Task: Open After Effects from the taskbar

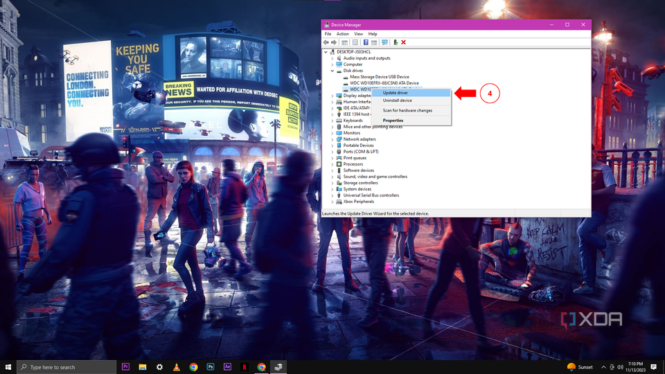Action: pos(227,367)
